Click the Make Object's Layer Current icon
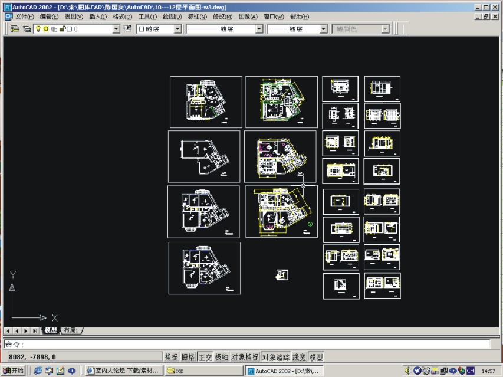 (x=15, y=29)
